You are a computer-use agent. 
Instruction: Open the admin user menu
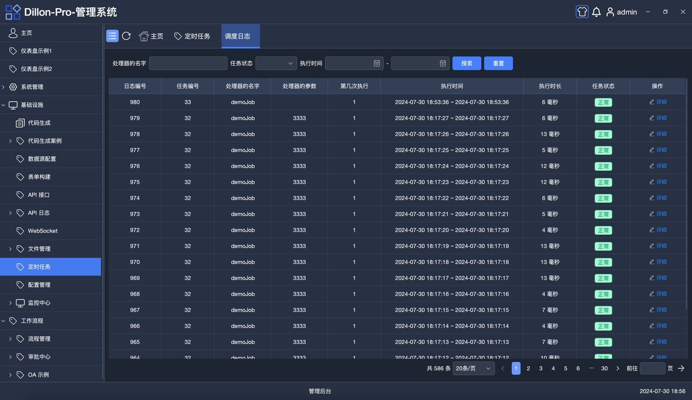622,12
